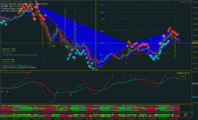Click the 'THV V 3' title label
Screen dimensions: 198x120
tap(183, 73)
